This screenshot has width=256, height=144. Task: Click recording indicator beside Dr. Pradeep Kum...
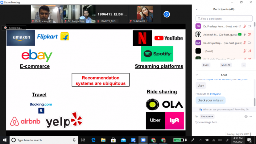(x=240, y=26)
